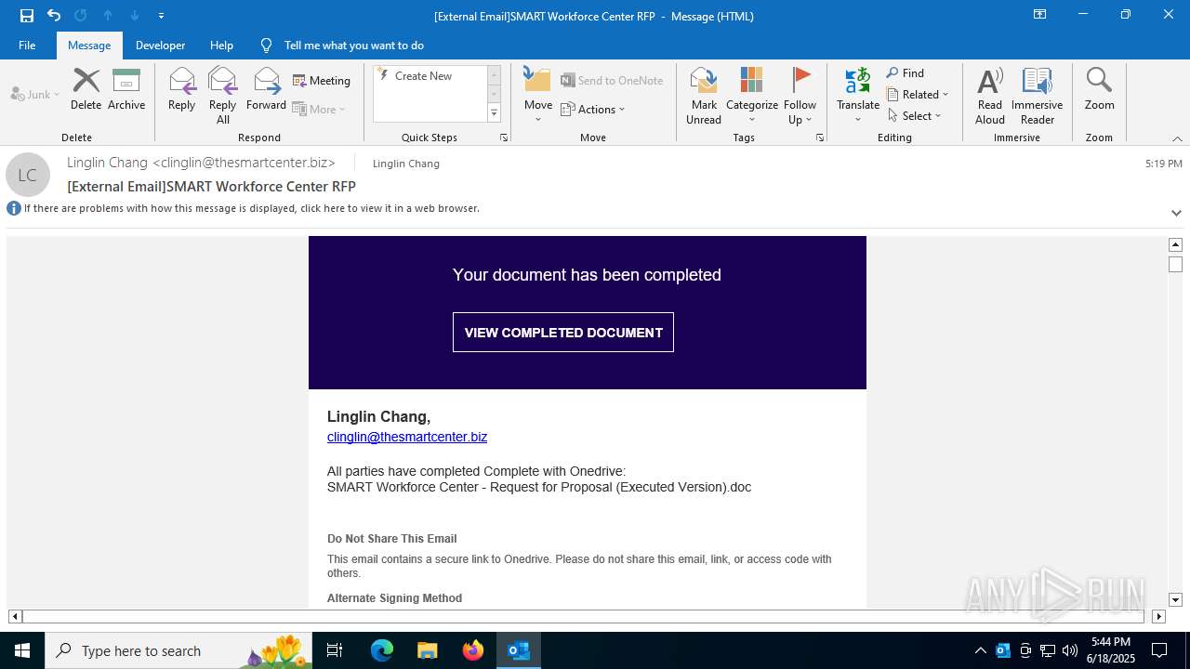Open Manage Quick Steps dialog launcher
This screenshot has width=1190, height=669.
pyautogui.click(x=504, y=138)
